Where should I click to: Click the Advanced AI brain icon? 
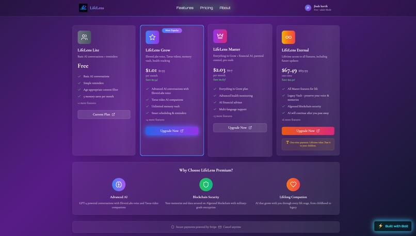point(119,184)
